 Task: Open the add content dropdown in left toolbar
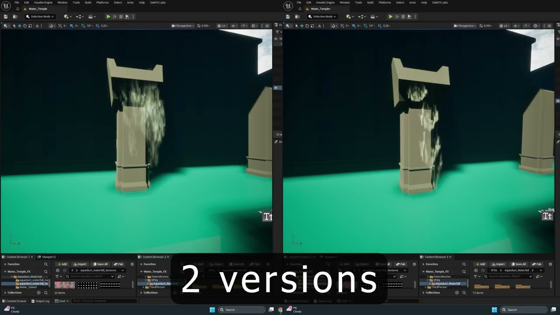pyautogui.click(x=67, y=17)
